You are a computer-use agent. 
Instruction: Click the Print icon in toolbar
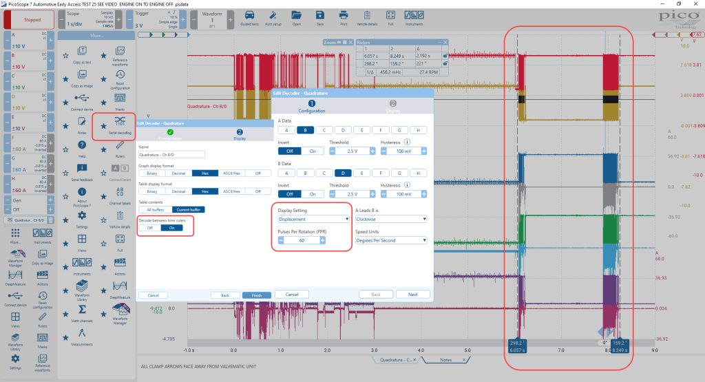point(344,17)
